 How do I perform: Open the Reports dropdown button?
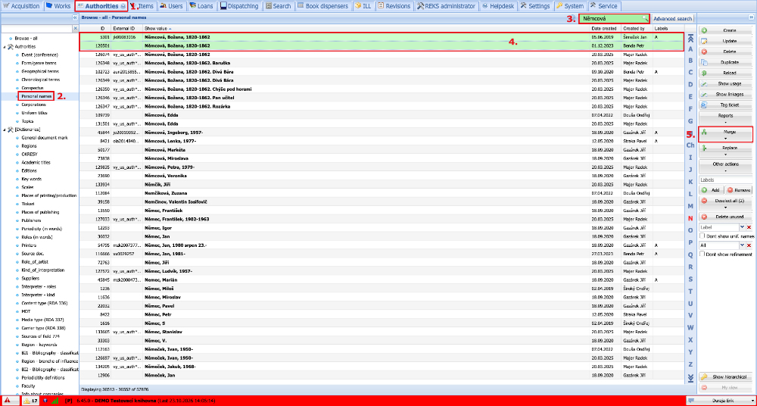[726, 117]
